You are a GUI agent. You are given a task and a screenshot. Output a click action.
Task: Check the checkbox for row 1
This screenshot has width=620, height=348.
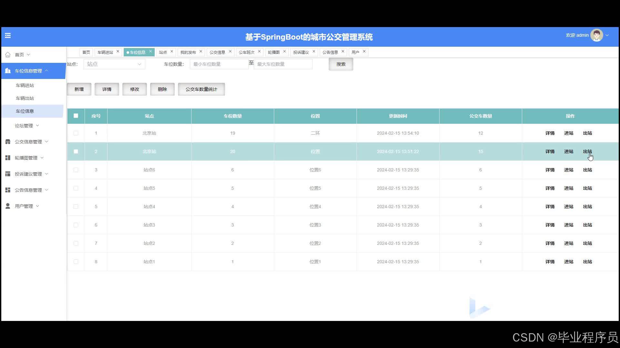[76, 133]
